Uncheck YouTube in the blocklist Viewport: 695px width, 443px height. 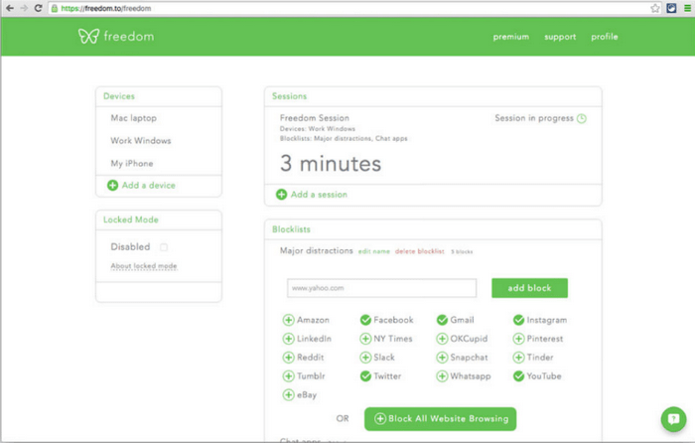point(518,376)
